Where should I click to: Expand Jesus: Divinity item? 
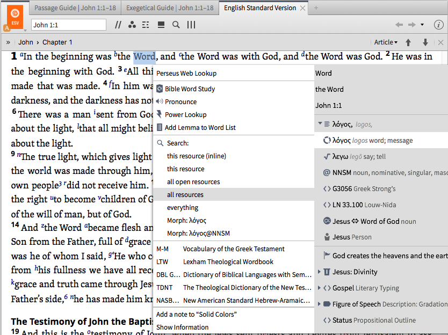(320, 272)
